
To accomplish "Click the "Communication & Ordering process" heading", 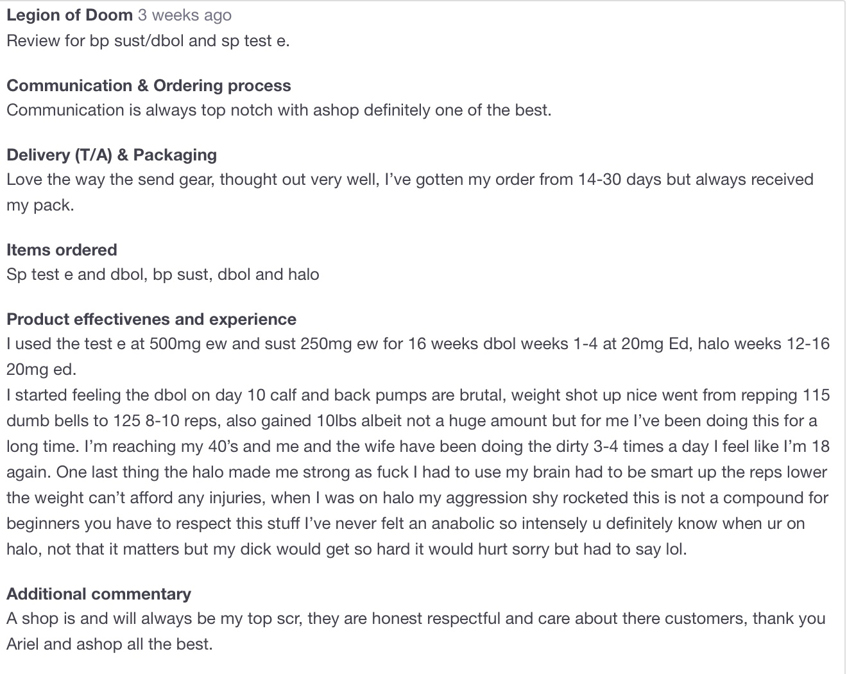I will point(148,85).
